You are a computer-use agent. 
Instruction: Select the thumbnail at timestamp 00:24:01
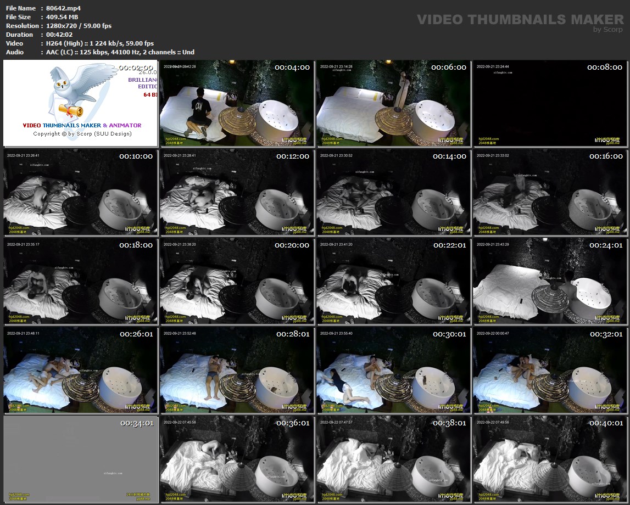click(x=550, y=281)
